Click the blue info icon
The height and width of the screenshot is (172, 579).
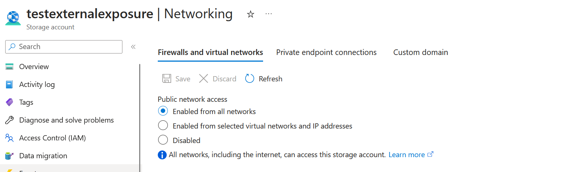click(x=162, y=155)
